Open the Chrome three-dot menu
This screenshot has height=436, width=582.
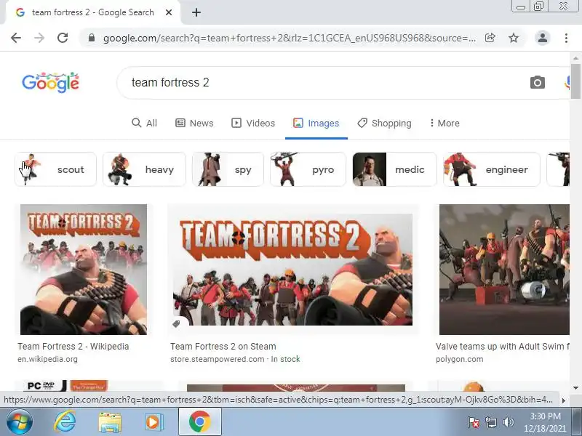coord(566,38)
